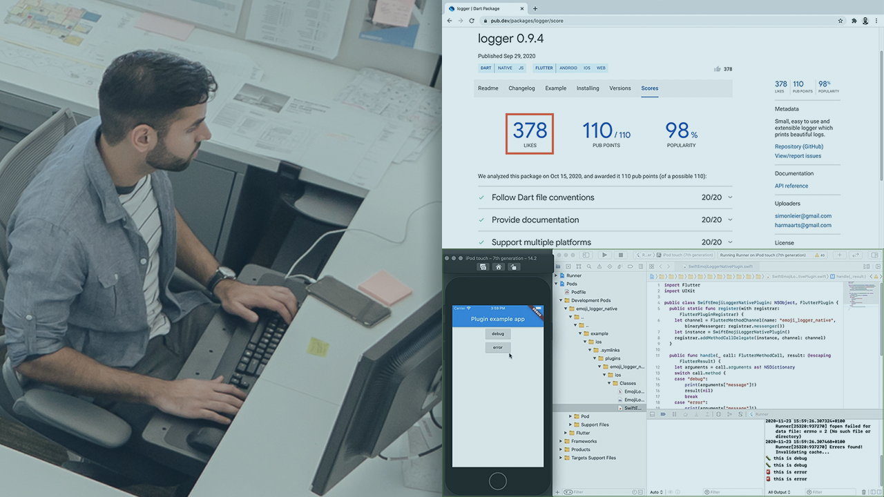884x497 pixels.
Task: Click the thumbs-up like icon beside 378
Action: point(718,69)
